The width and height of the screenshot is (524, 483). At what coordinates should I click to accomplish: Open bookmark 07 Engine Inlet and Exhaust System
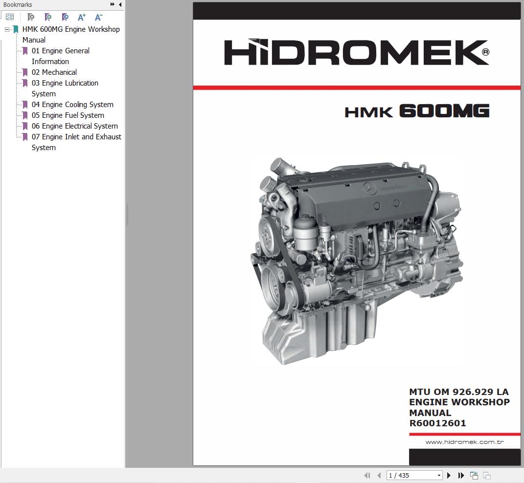pos(76,142)
